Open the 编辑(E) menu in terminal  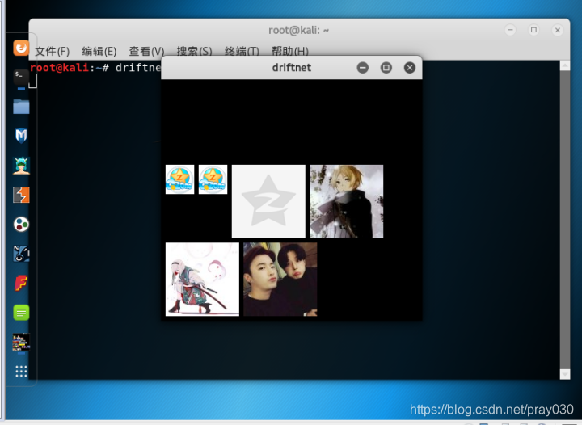point(99,51)
